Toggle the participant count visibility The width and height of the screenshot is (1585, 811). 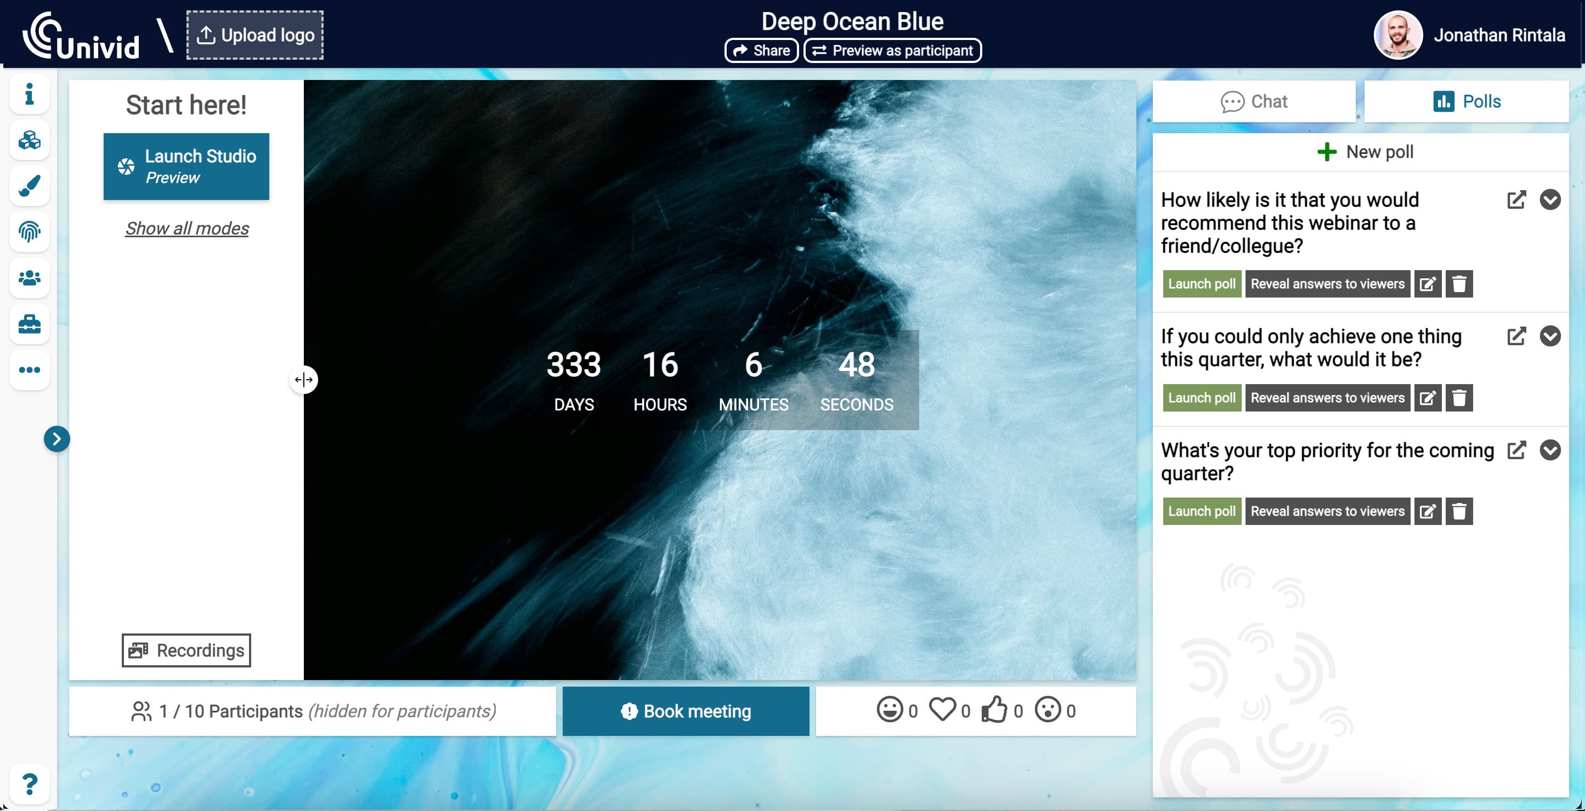click(314, 712)
